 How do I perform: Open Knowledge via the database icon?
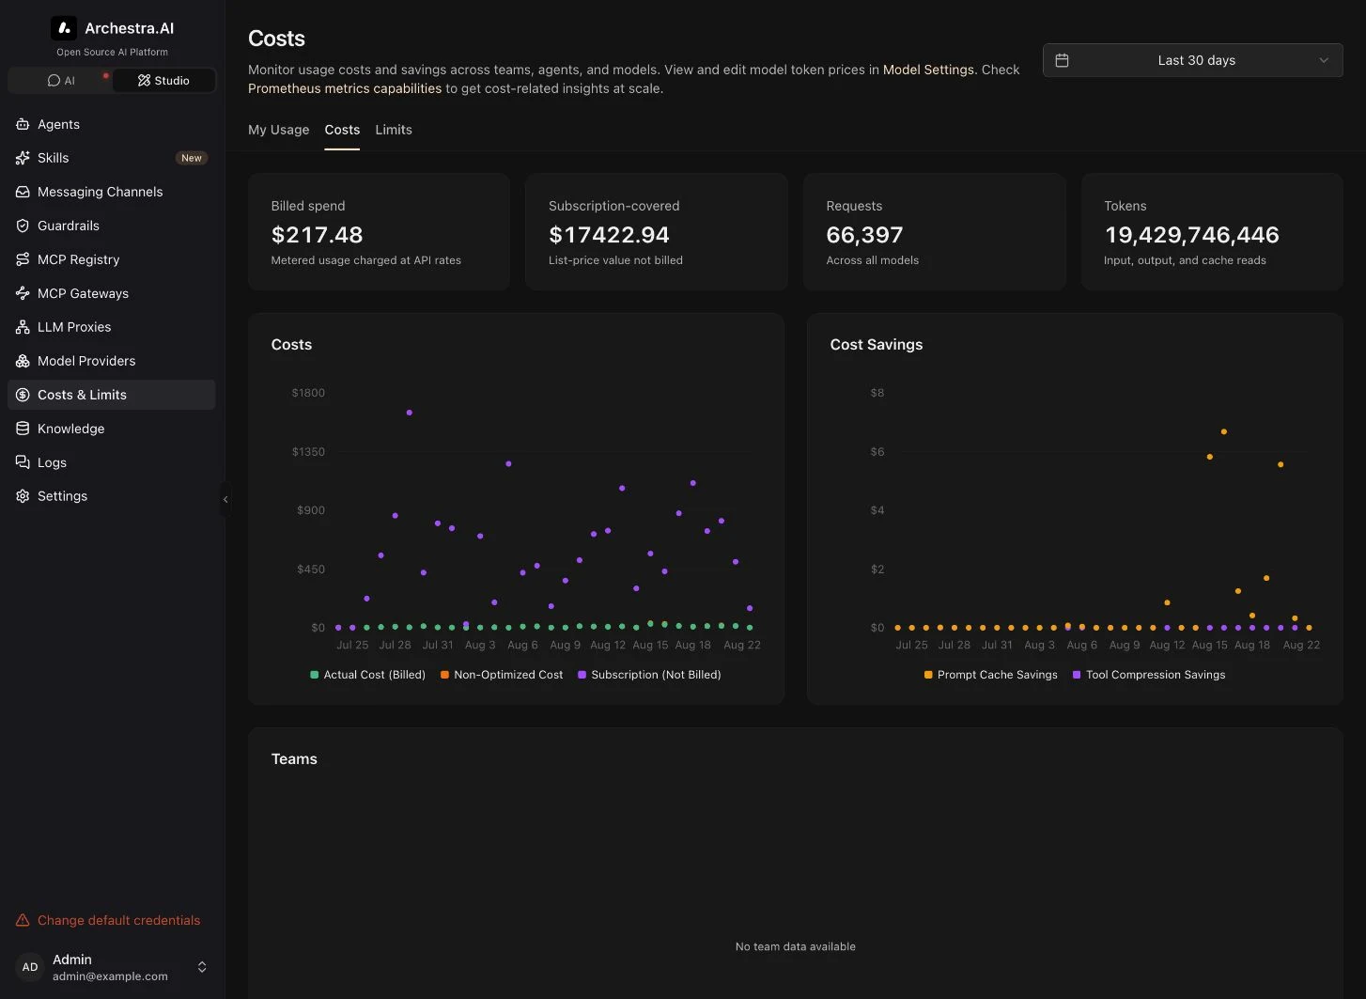(x=23, y=429)
